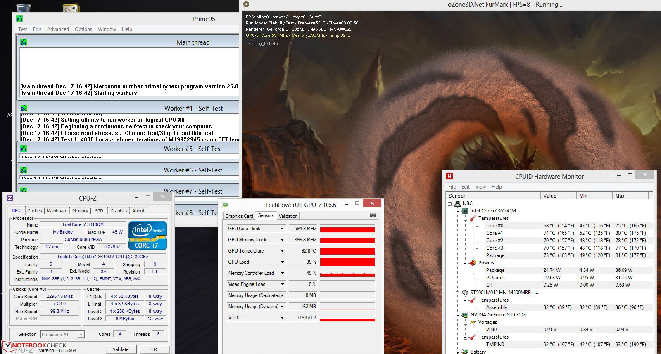The image size is (661, 354).
Task: Collapse the Powers tree node
Action: 465,263
